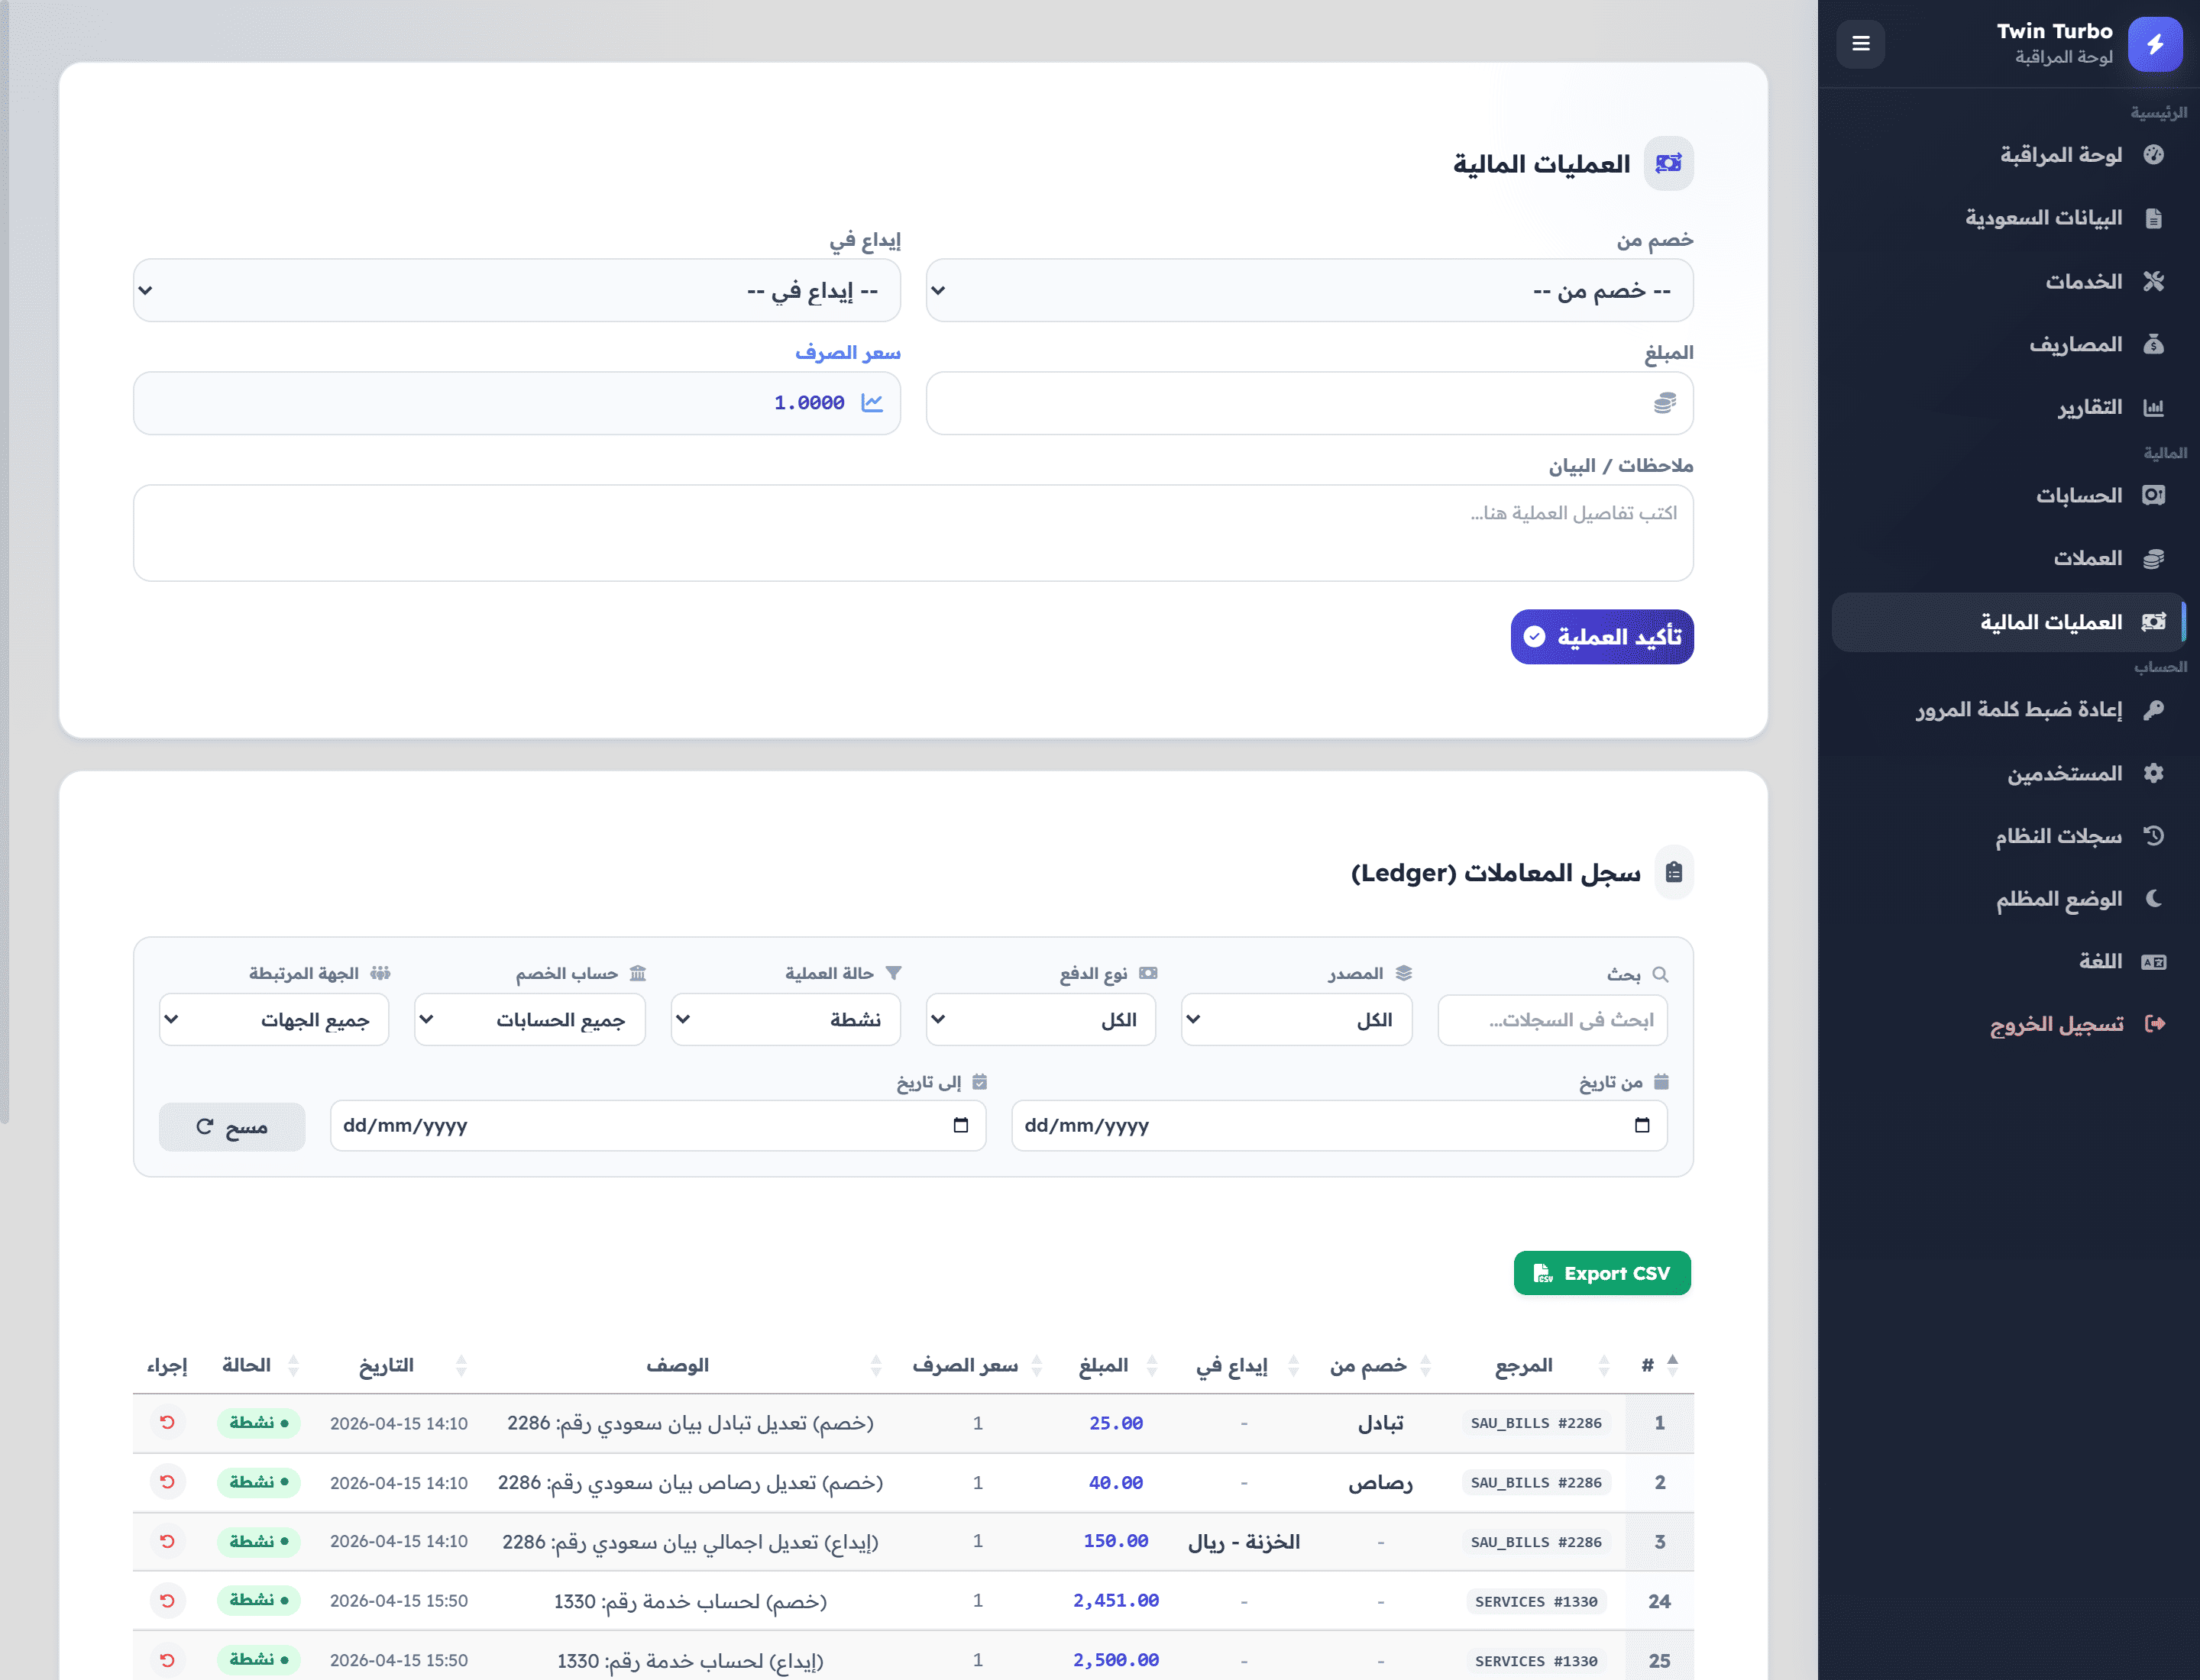The width and height of the screenshot is (2200, 1680).
Task: Click the 150.00 amount in row 3
Action: (1115, 1542)
